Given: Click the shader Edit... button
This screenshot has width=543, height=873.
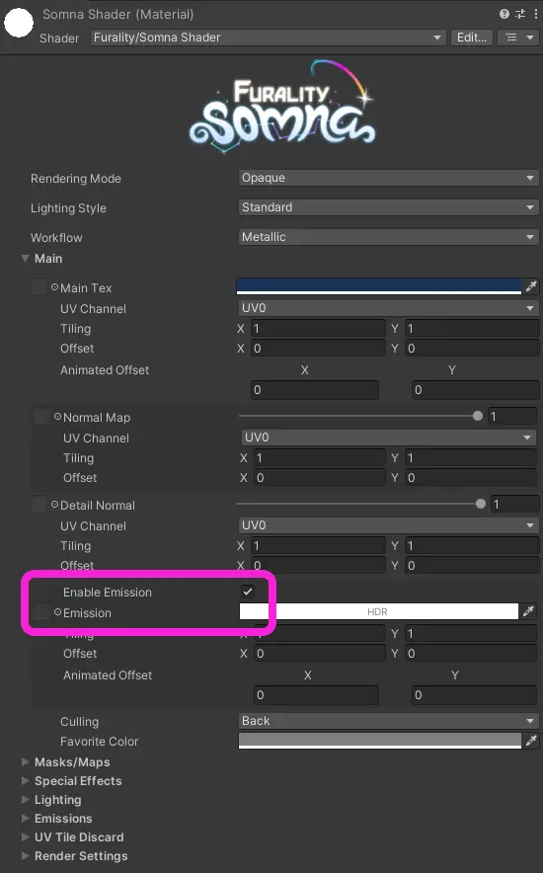Looking at the screenshot, I should (471, 38).
